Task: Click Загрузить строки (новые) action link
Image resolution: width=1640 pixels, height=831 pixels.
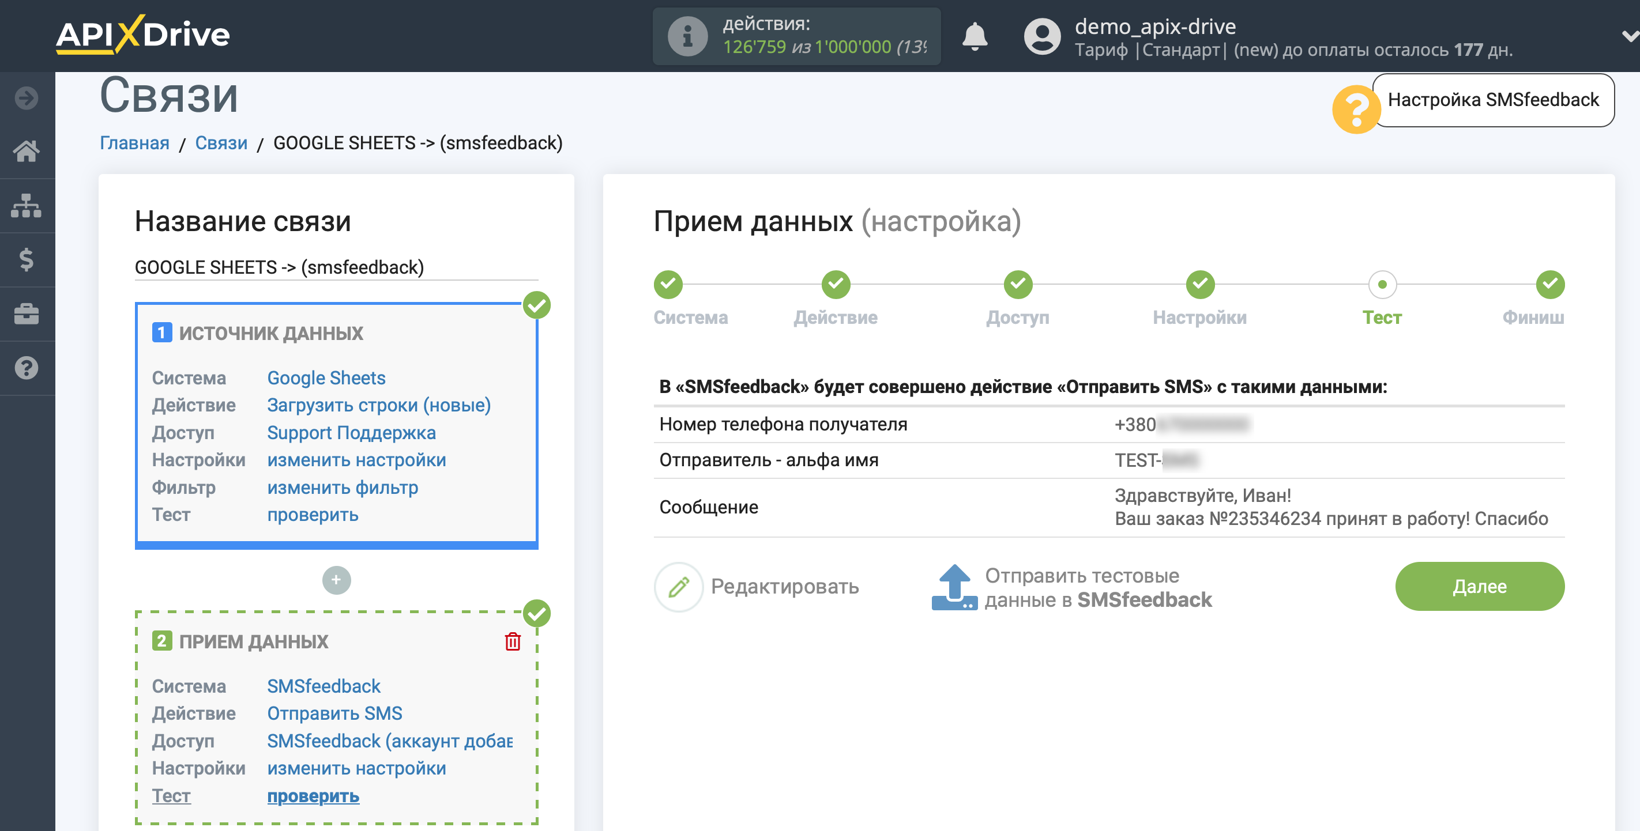Action: 379,405
